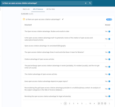The width and height of the screenshot is (115, 107).
Task: Click the 'Answer' column header
Action: [x=108, y=25]
